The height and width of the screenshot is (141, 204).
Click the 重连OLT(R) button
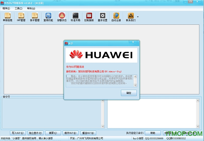click(88, 133)
